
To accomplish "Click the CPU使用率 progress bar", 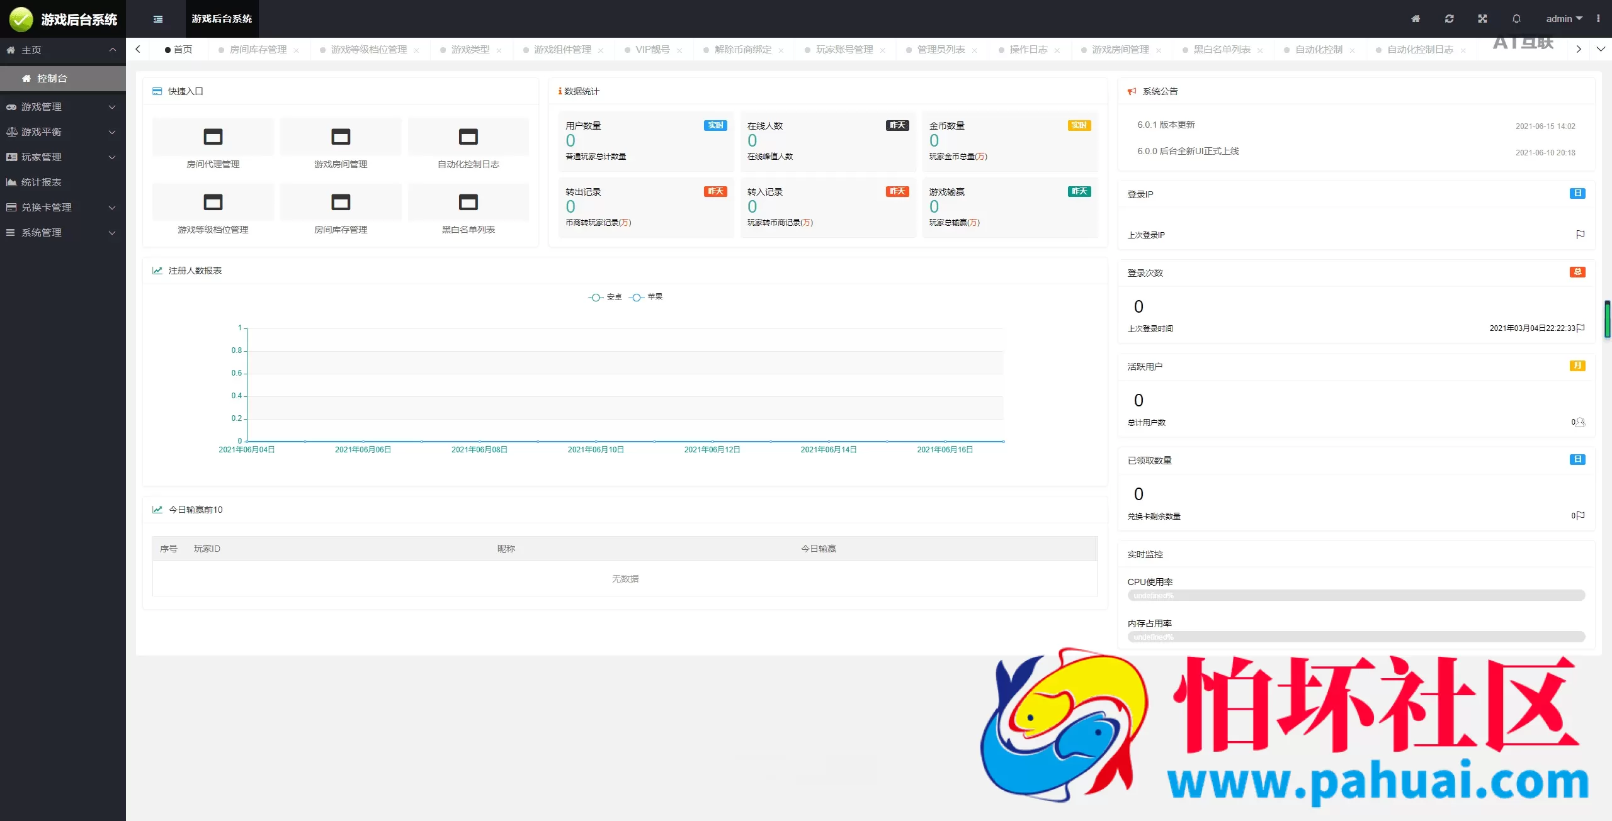I will click(x=1356, y=595).
